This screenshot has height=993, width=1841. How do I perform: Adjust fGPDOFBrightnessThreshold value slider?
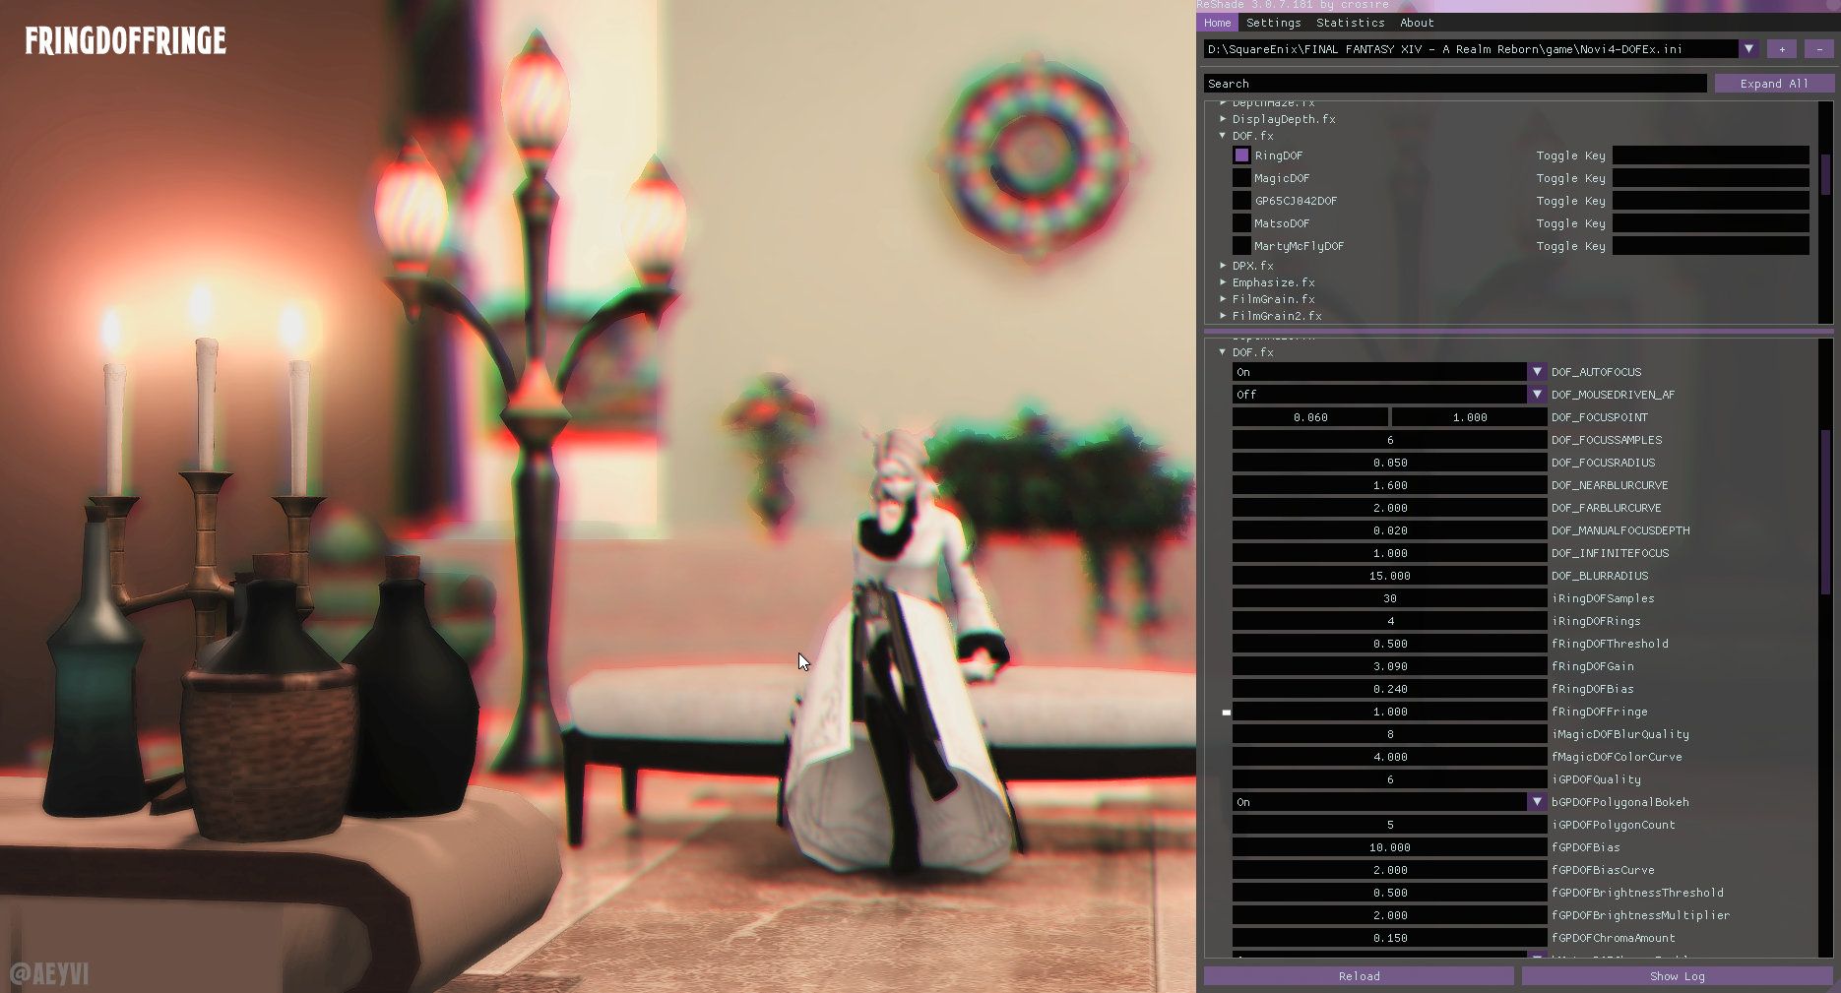coord(1389,893)
